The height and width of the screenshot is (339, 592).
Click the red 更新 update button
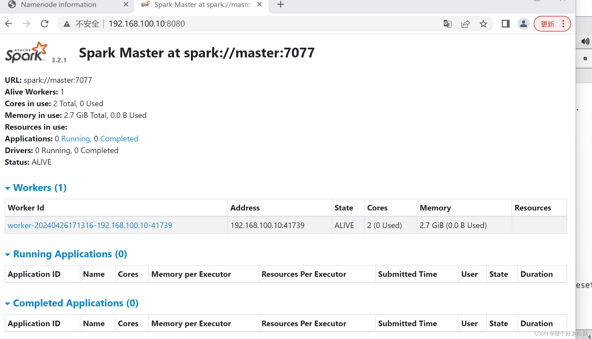click(547, 24)
